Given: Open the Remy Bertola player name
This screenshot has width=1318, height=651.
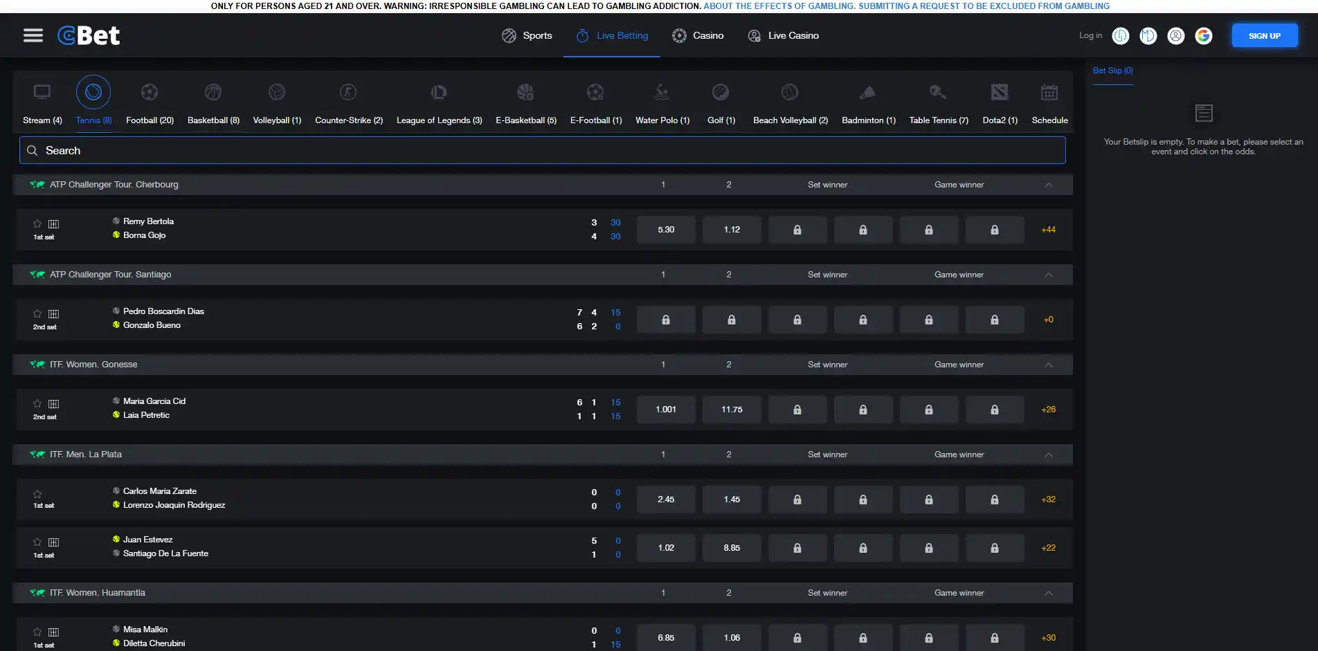Looking at the screenshot, I should click(148, 221).
